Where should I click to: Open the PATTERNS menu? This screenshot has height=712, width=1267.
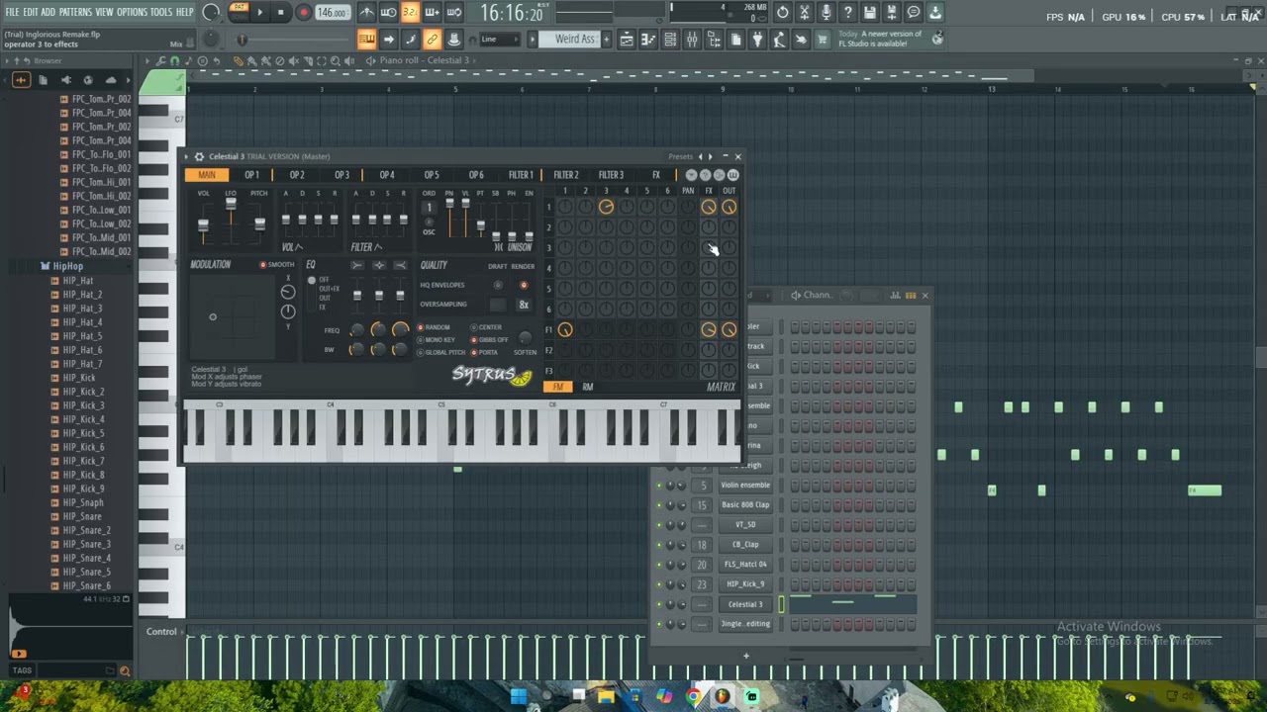coord(75,12)
